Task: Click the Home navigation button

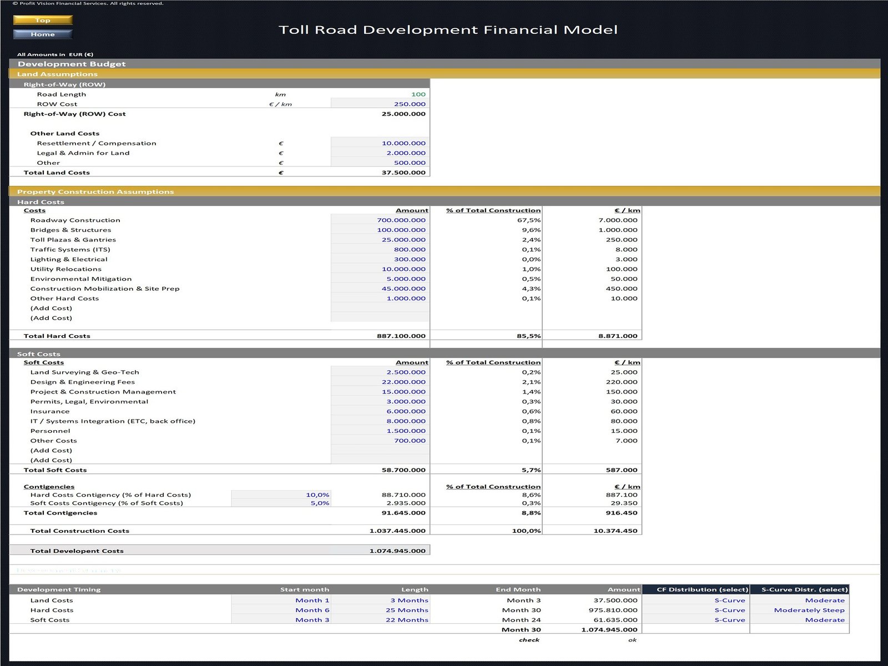Action: point(43,34)
